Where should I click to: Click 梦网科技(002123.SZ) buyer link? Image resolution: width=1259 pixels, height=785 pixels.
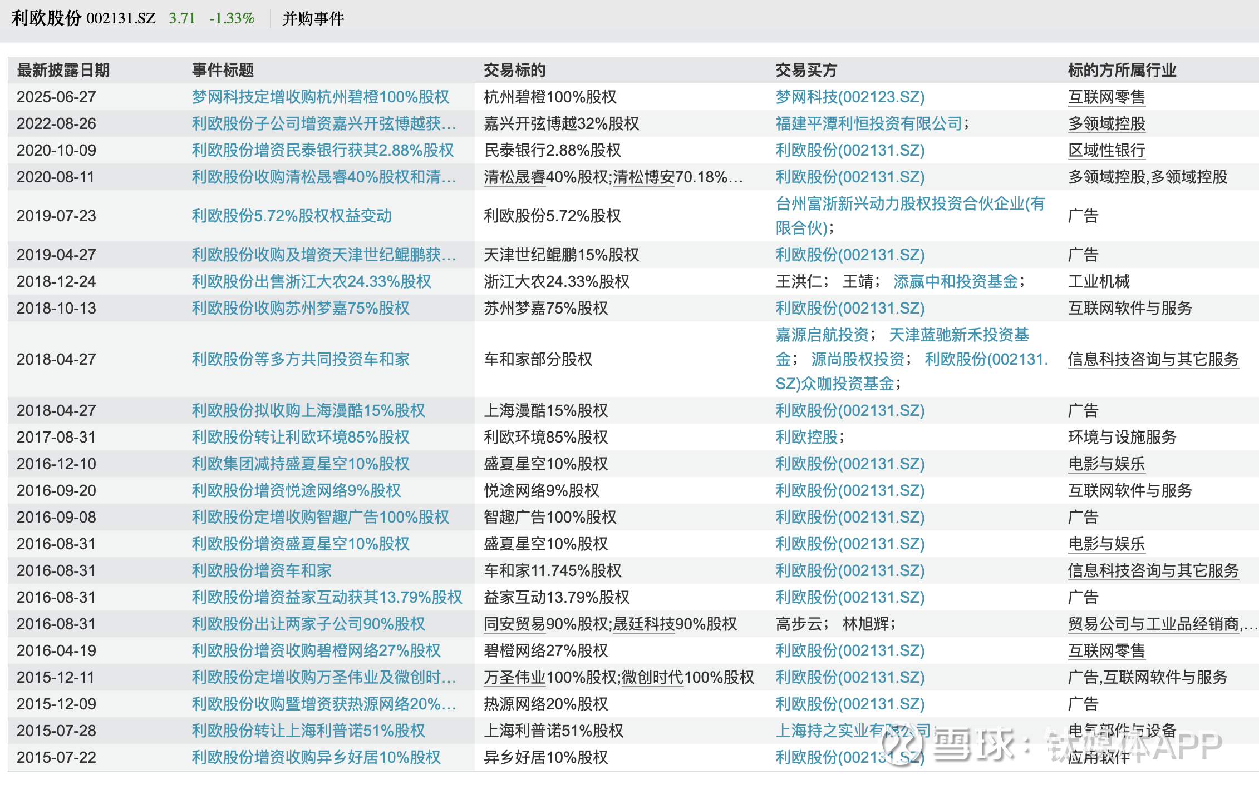coord(849,97)
